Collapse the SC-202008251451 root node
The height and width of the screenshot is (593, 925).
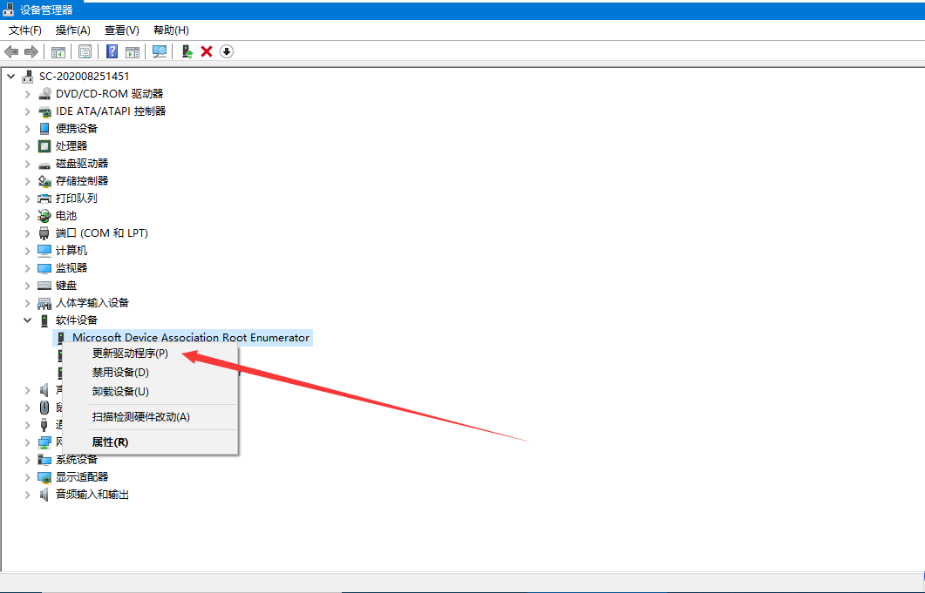pos(11,77)
